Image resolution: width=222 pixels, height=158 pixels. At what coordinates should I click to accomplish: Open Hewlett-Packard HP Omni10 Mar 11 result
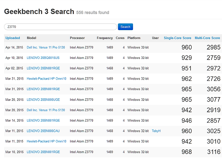[x=47, y=141]
